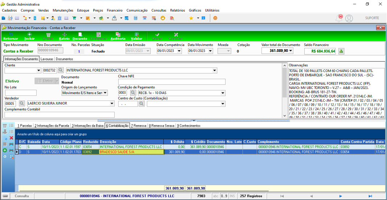This screenshot has width=387, height=200.
Task: Open the Estoque menu
Action: tap(83, 10)
